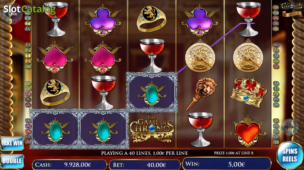Click the Bet amount field showing 40,00€

point(145,165)
